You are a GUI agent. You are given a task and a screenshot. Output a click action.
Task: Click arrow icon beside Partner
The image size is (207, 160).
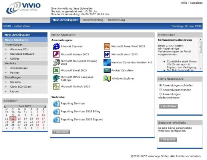coord(6,72)
